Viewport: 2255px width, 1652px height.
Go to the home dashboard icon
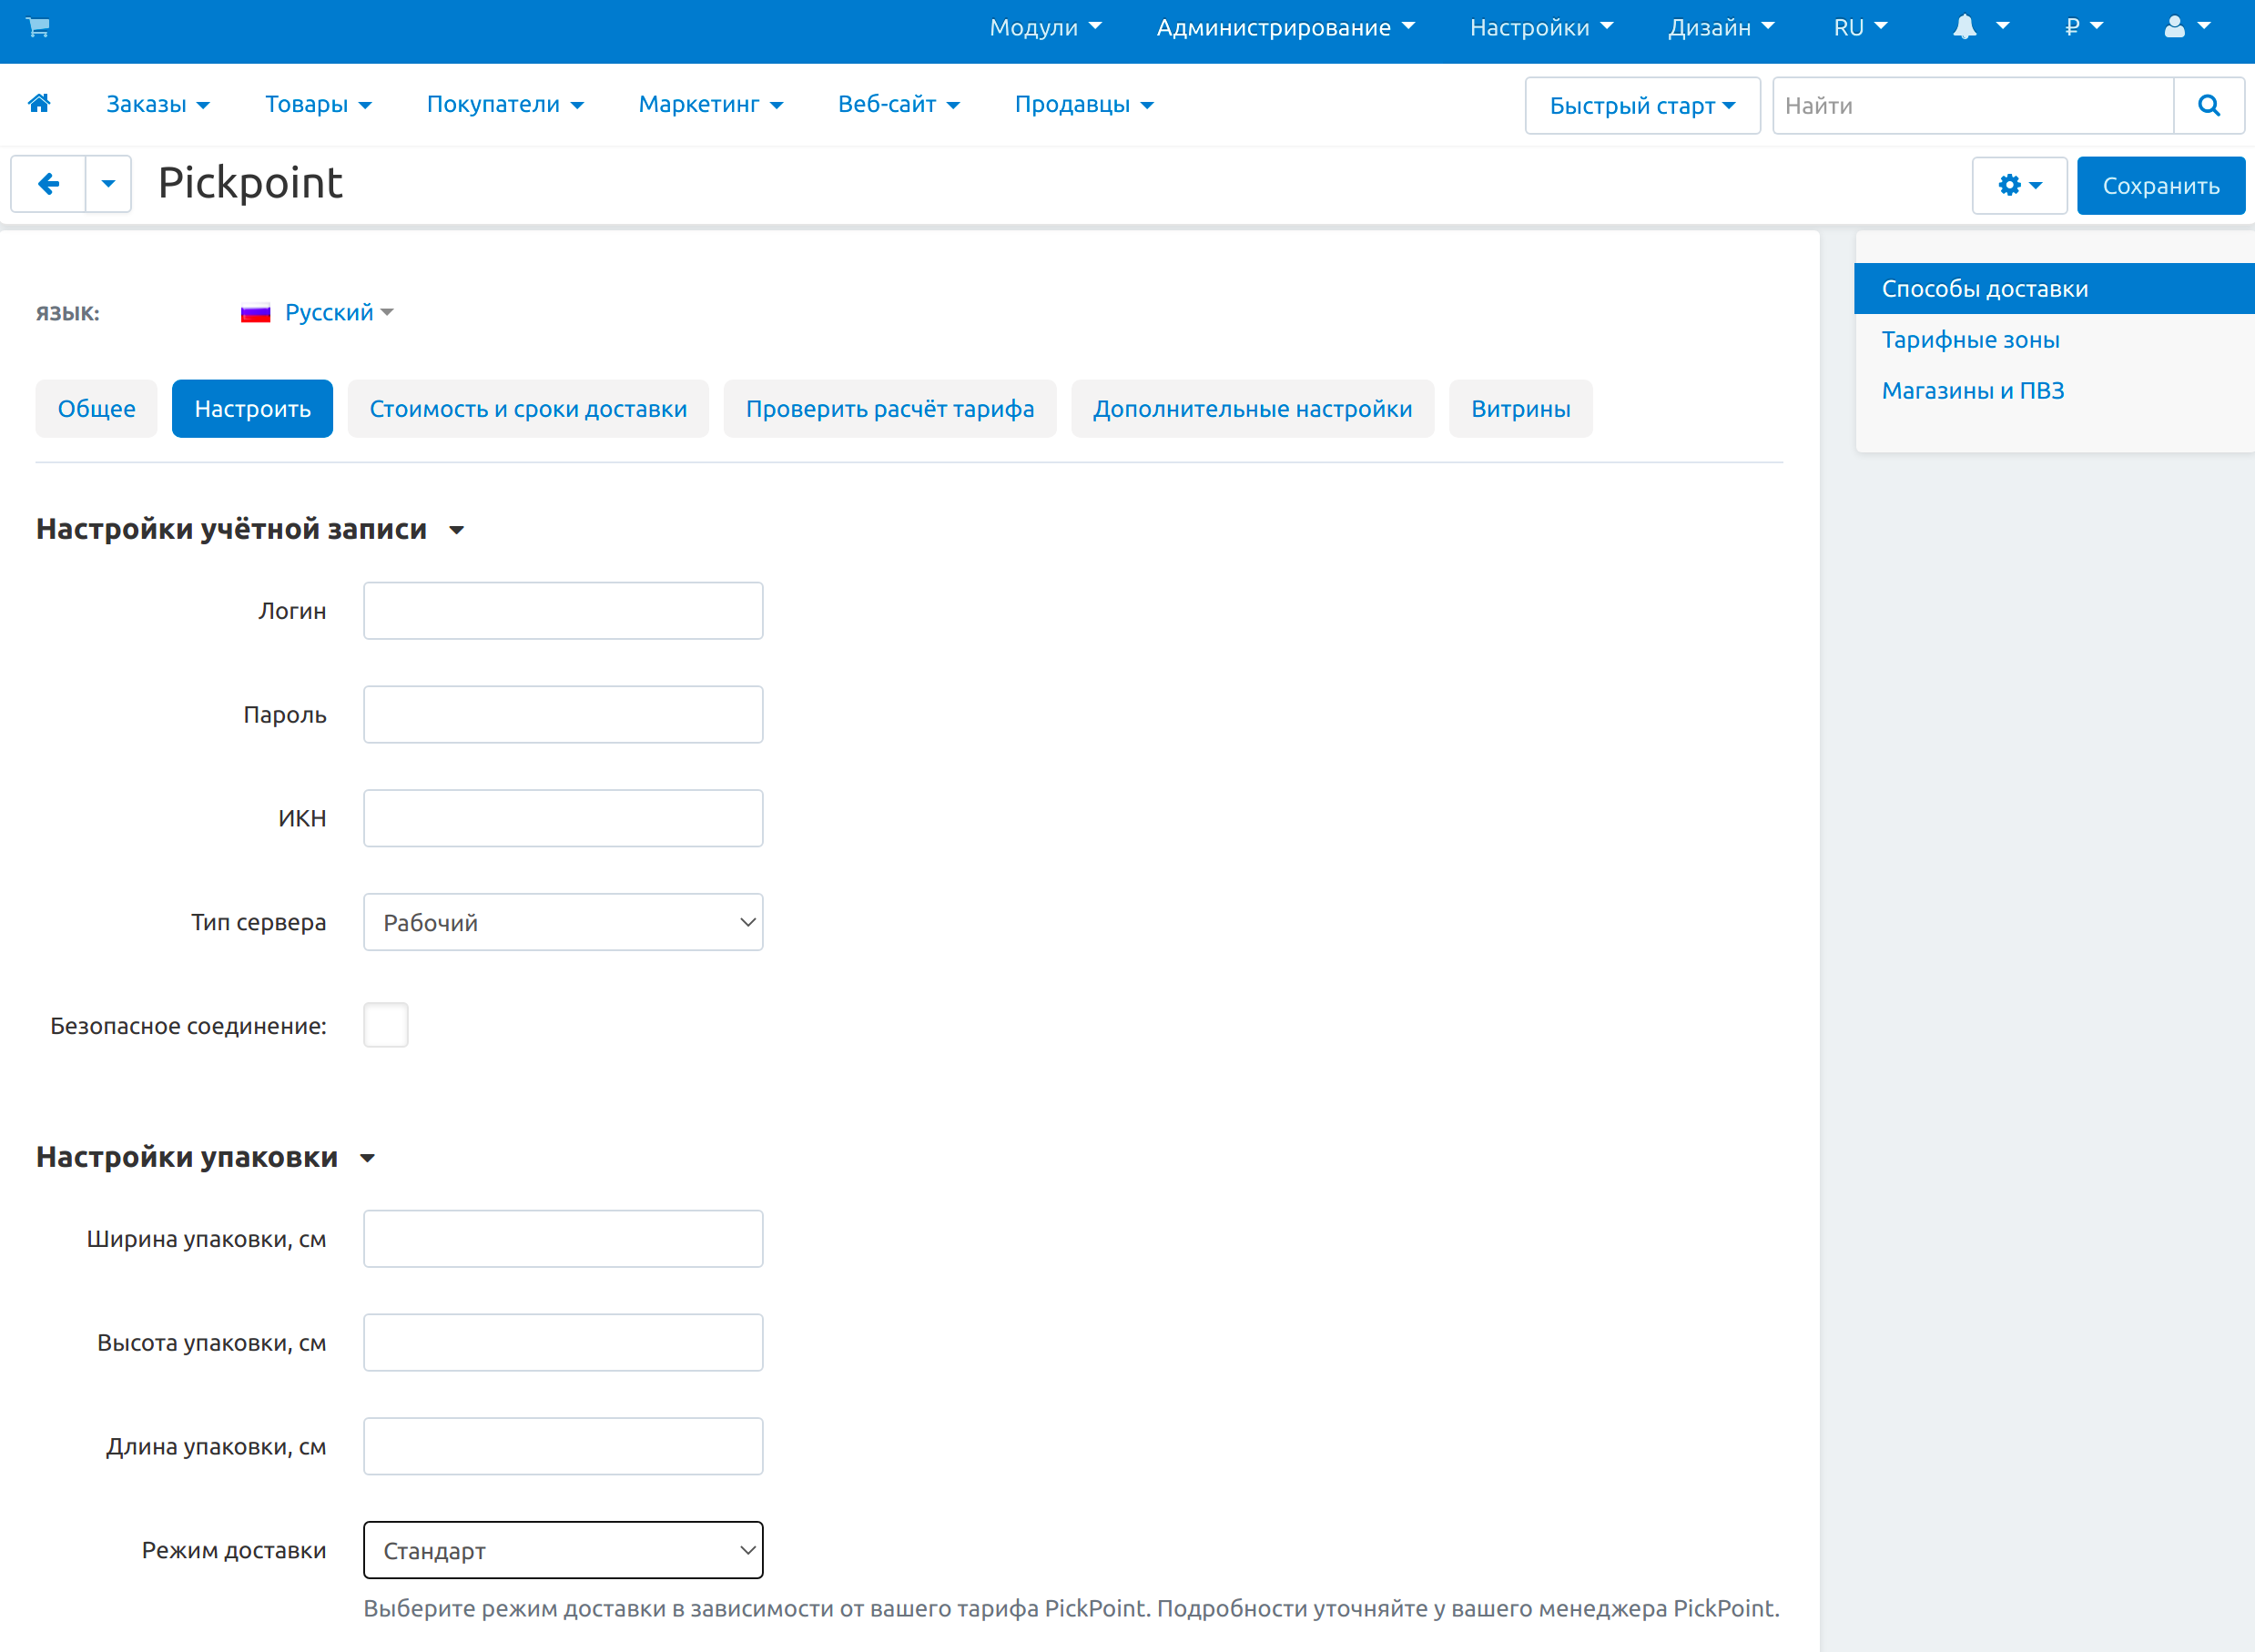(x=40, y=103)
